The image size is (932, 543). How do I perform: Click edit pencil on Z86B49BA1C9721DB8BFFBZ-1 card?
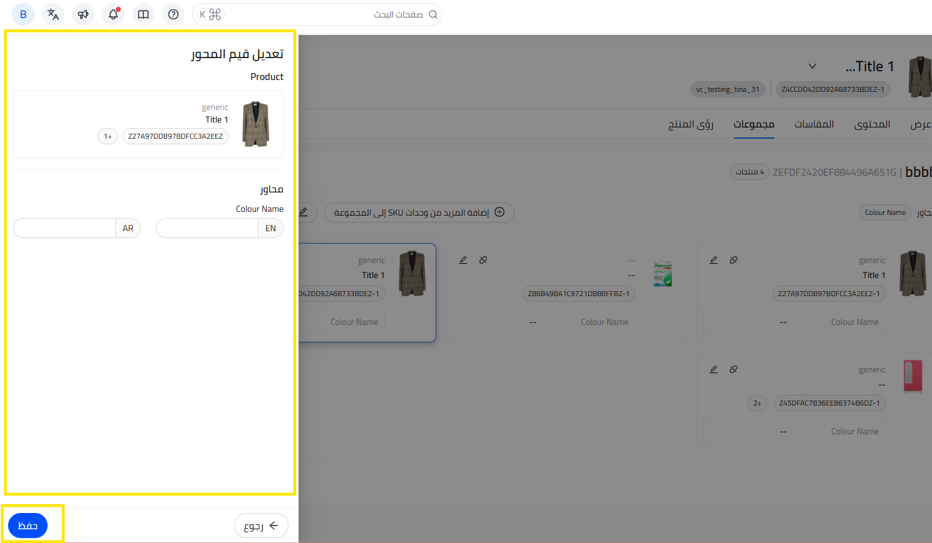point(463,260)
